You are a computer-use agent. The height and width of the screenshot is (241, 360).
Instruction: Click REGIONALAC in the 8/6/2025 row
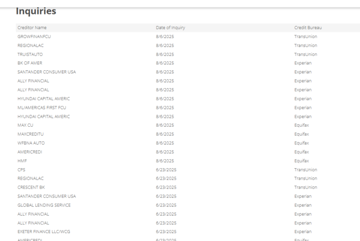pyautogui.click(x=30, y=45)
